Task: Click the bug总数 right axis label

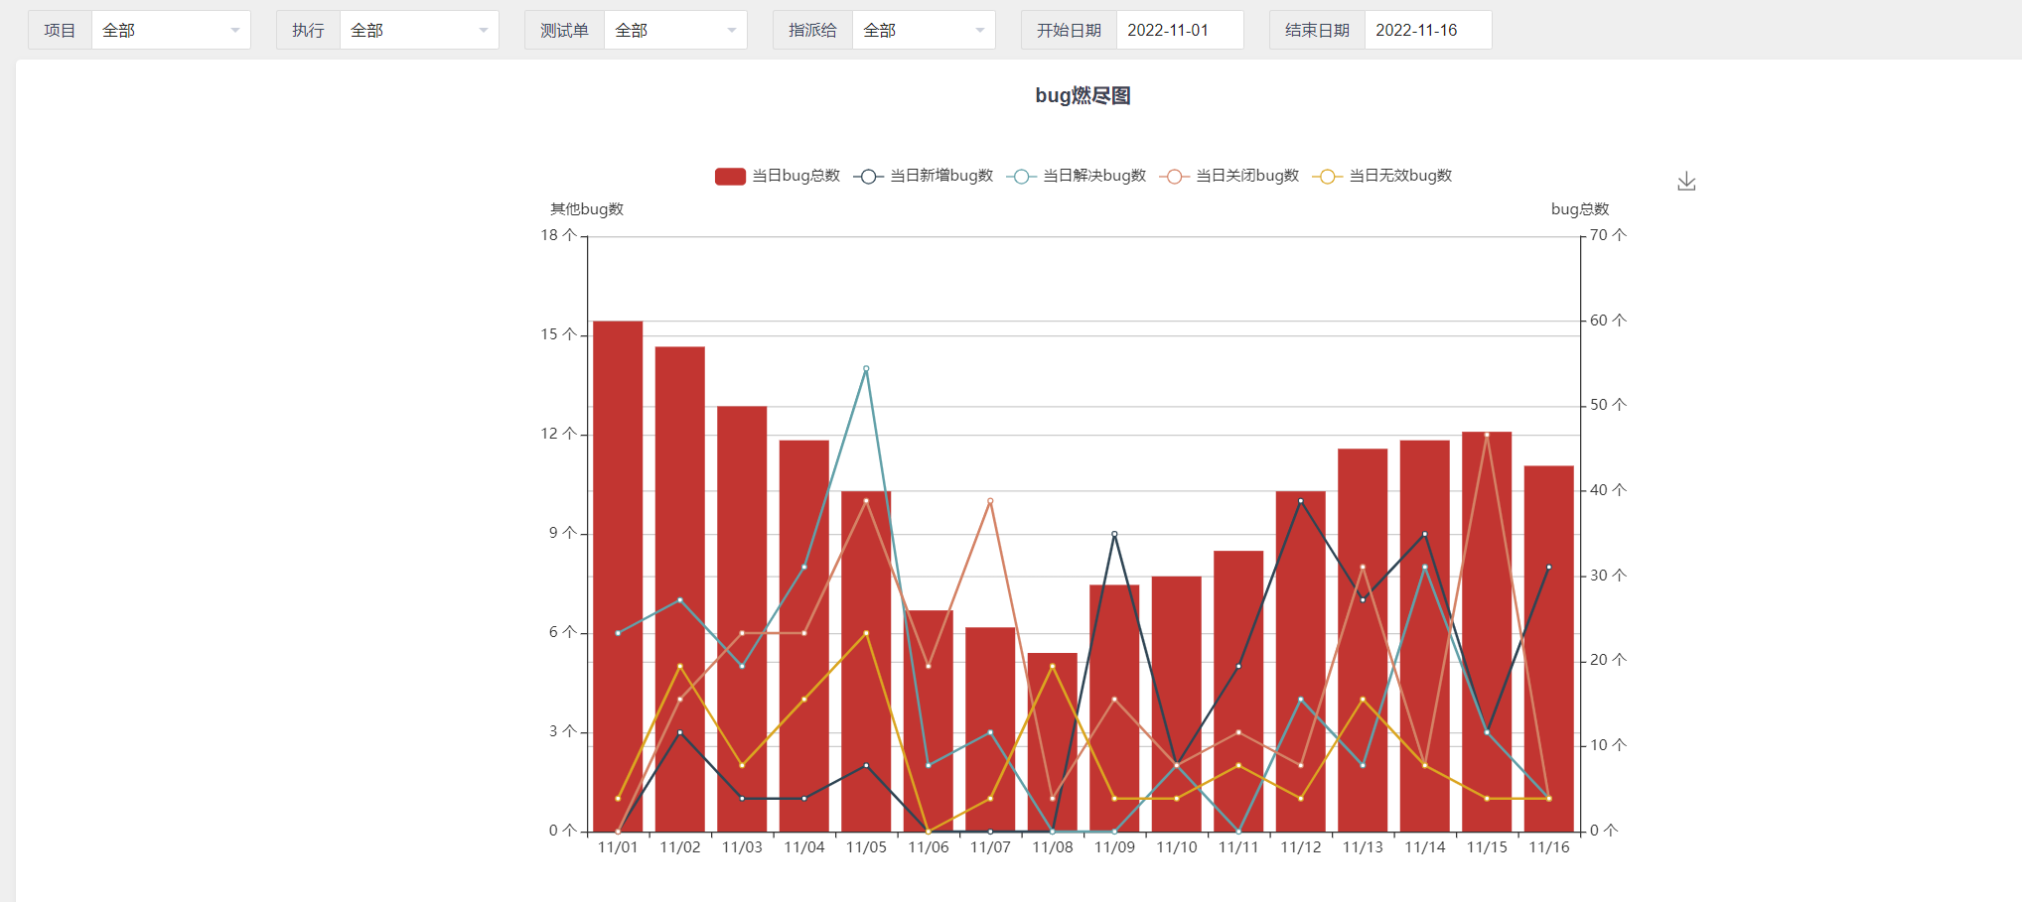Action: coord(1580,209)
